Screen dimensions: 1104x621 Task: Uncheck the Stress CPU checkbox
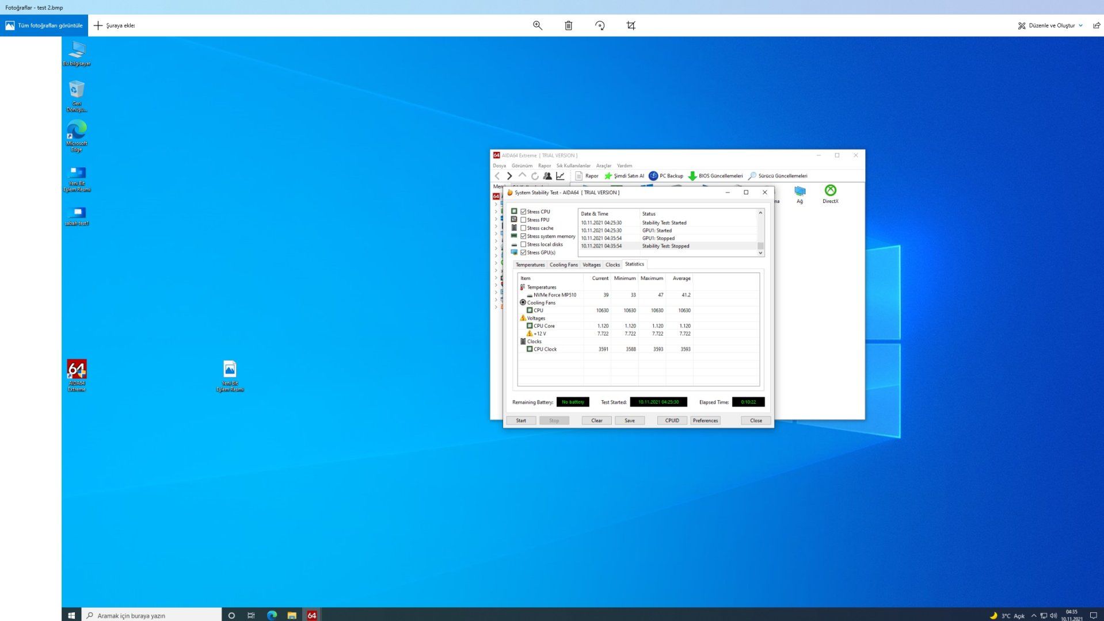[x=523, y=212]
